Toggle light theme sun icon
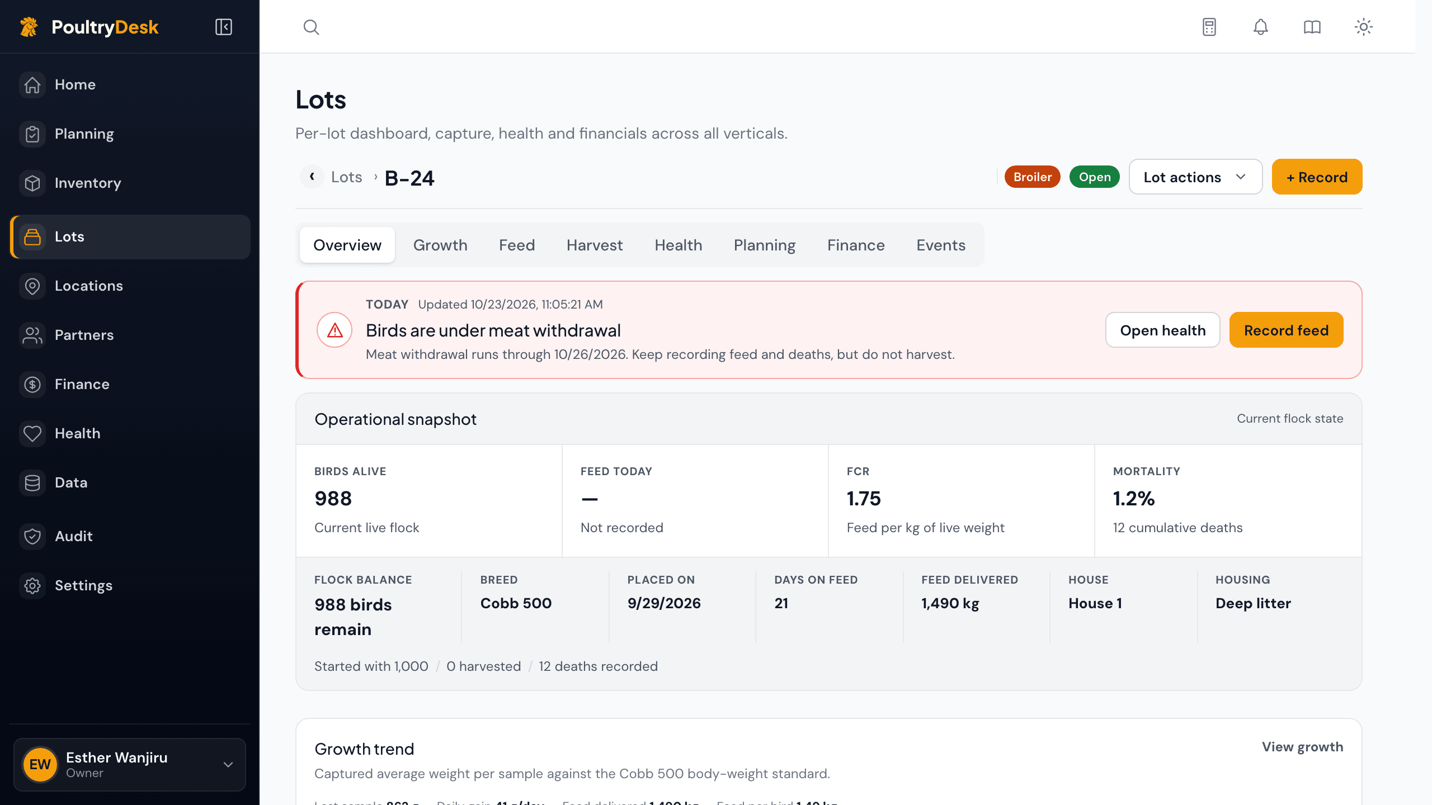 coord(1363,27)
